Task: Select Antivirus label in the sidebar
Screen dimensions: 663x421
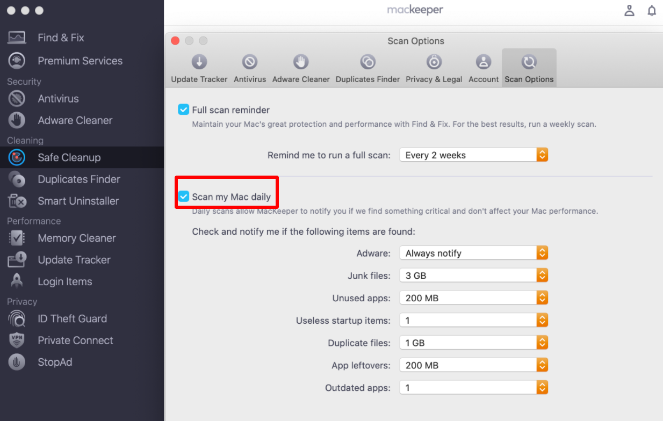Action: point(58,99)
